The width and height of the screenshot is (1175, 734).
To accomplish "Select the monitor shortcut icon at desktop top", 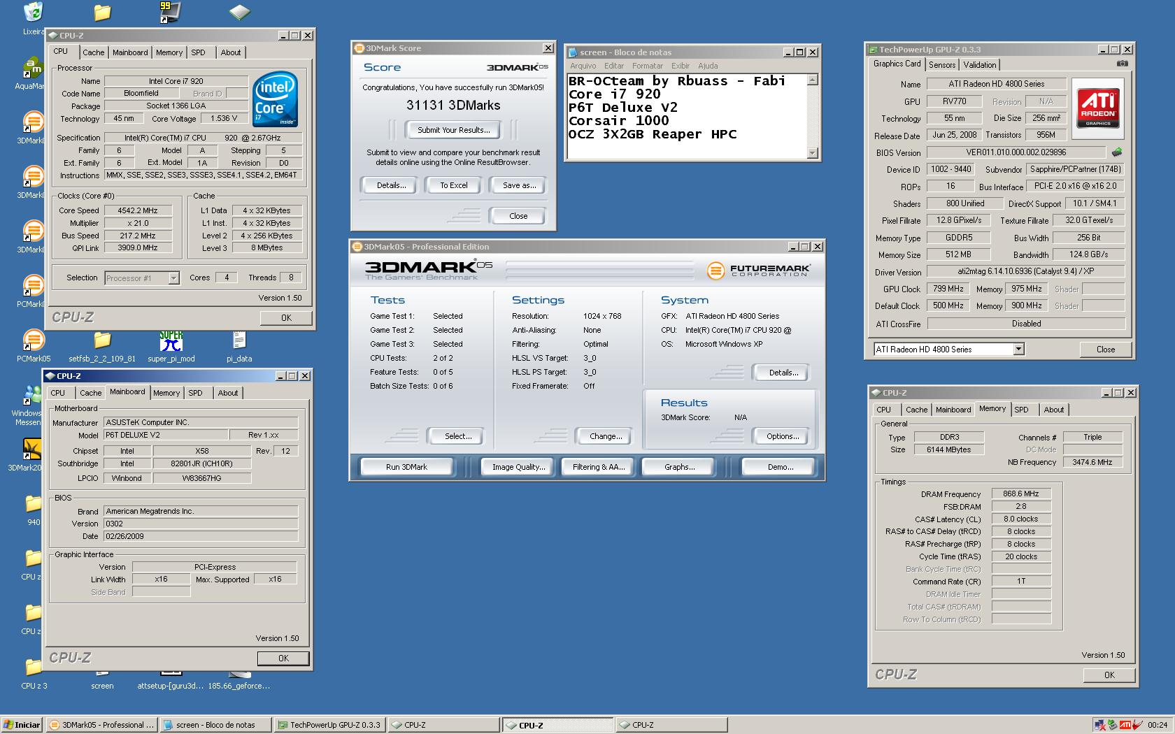I will (x=170, y=12).
